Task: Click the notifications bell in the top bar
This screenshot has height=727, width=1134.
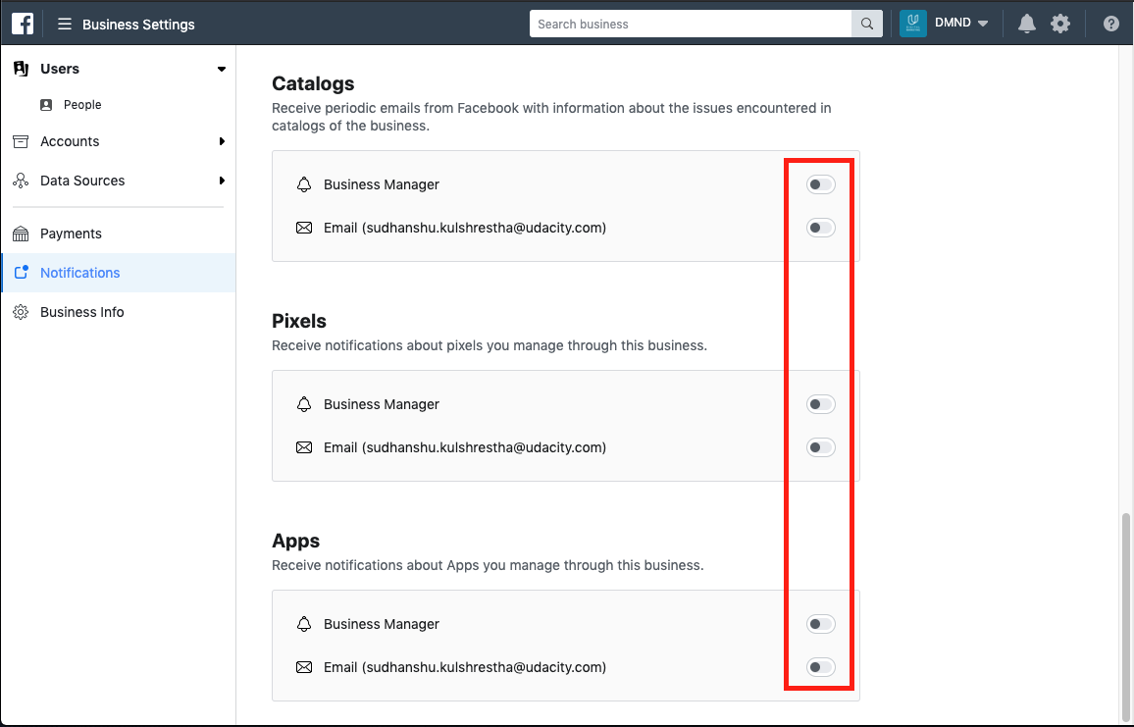Action: coord(1026,23)
